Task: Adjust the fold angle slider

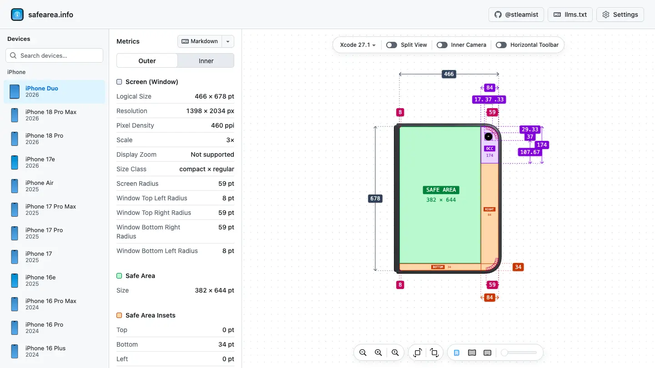Action: coord(519,353)
